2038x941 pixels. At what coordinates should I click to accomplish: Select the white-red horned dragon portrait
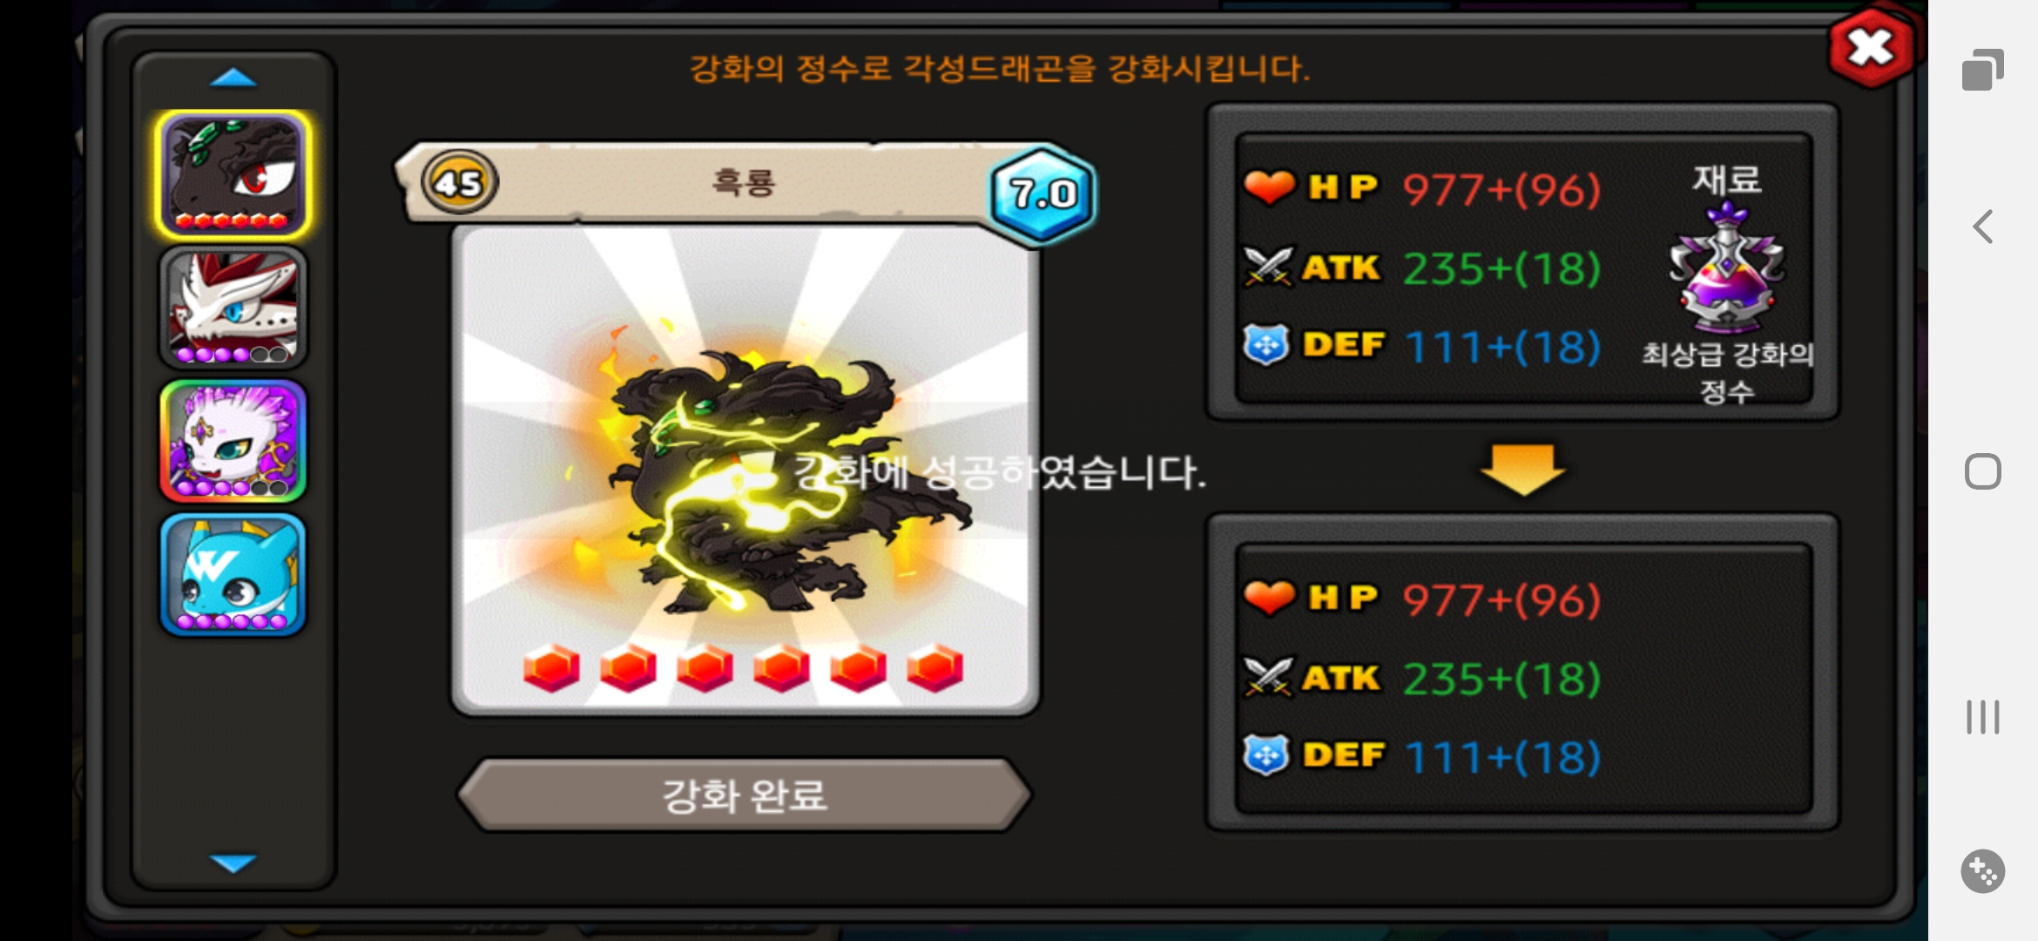point(233,308)
